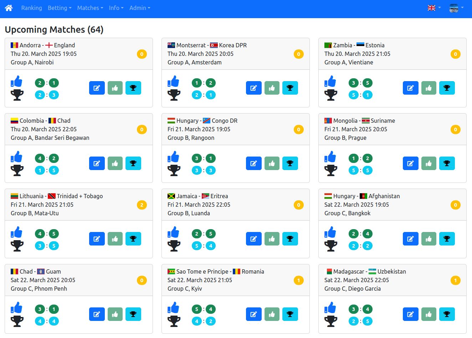Screen dimensions: 472x338
Task: Edit the Madagascar - Uzbekistan match
Action: pyautogui.click(x=411, y=314)
